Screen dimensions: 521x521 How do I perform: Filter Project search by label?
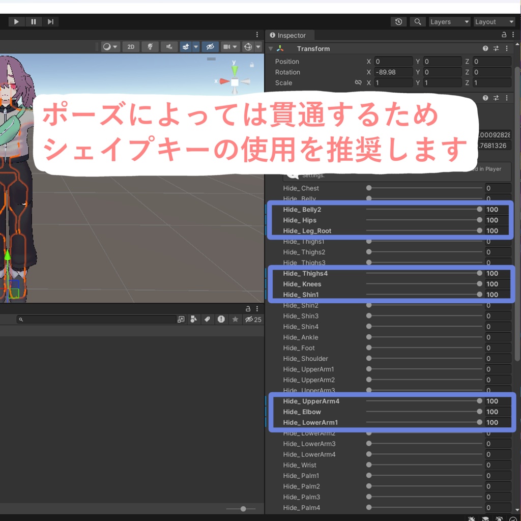coord(208,320)
